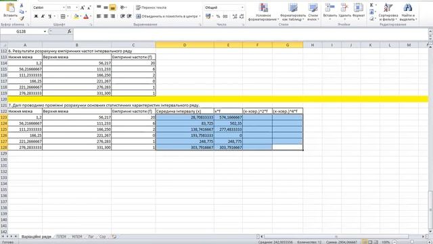Align cell content to top
This screenshot has height=244, width=433.
pyautogui.click(x=99, y=7)
